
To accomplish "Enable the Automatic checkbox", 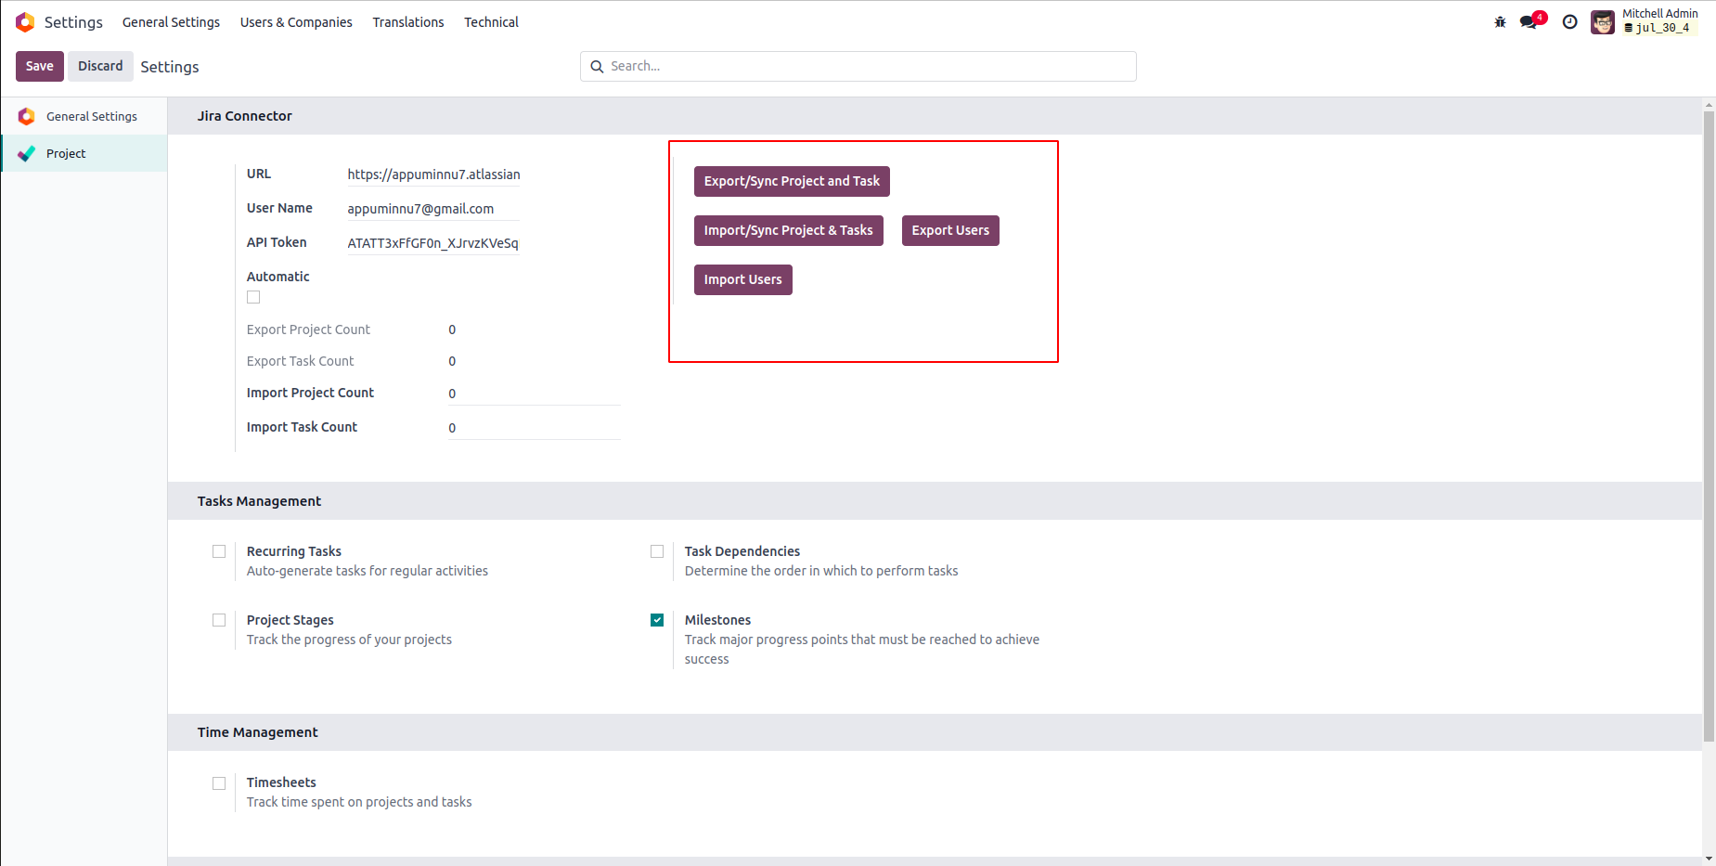I will [x=253, y=297].
